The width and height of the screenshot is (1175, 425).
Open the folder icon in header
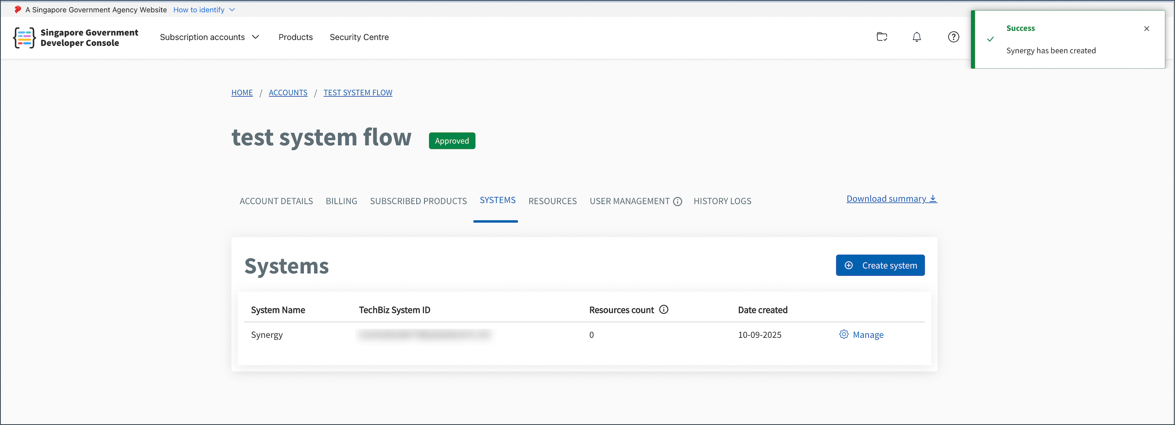pyautogui.click(x=882, y=37)
